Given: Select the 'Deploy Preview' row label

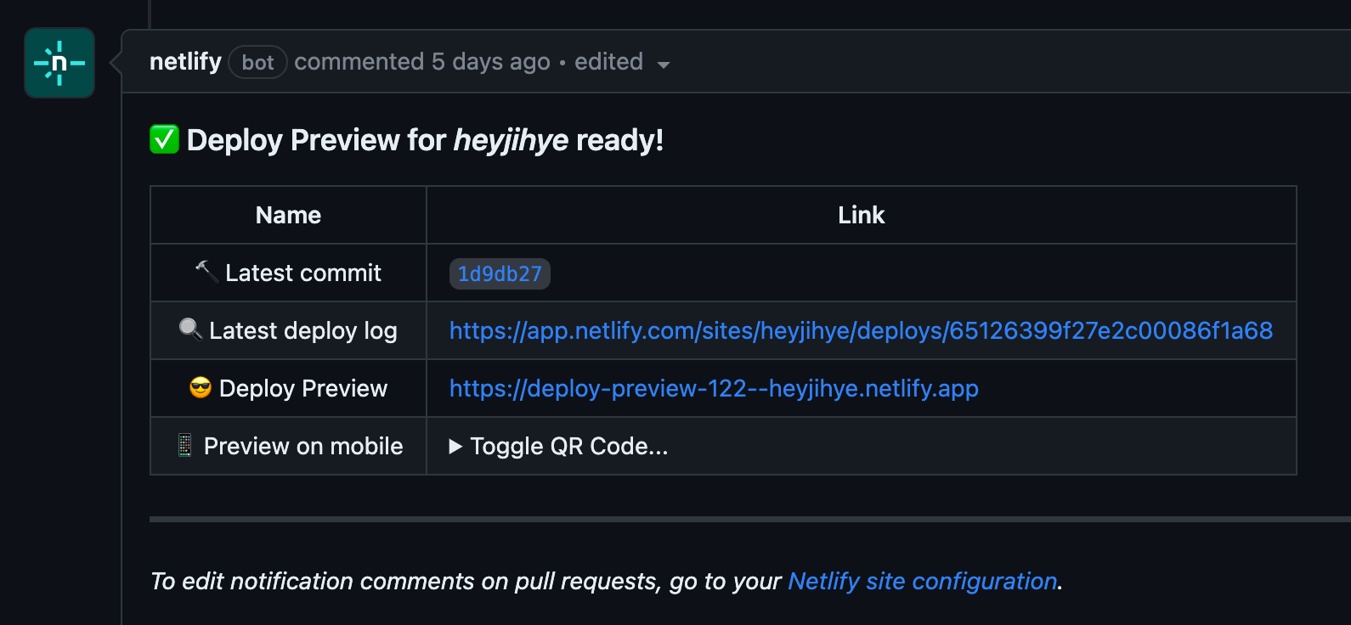Looking at the screenshot, I should coord(303,388).
